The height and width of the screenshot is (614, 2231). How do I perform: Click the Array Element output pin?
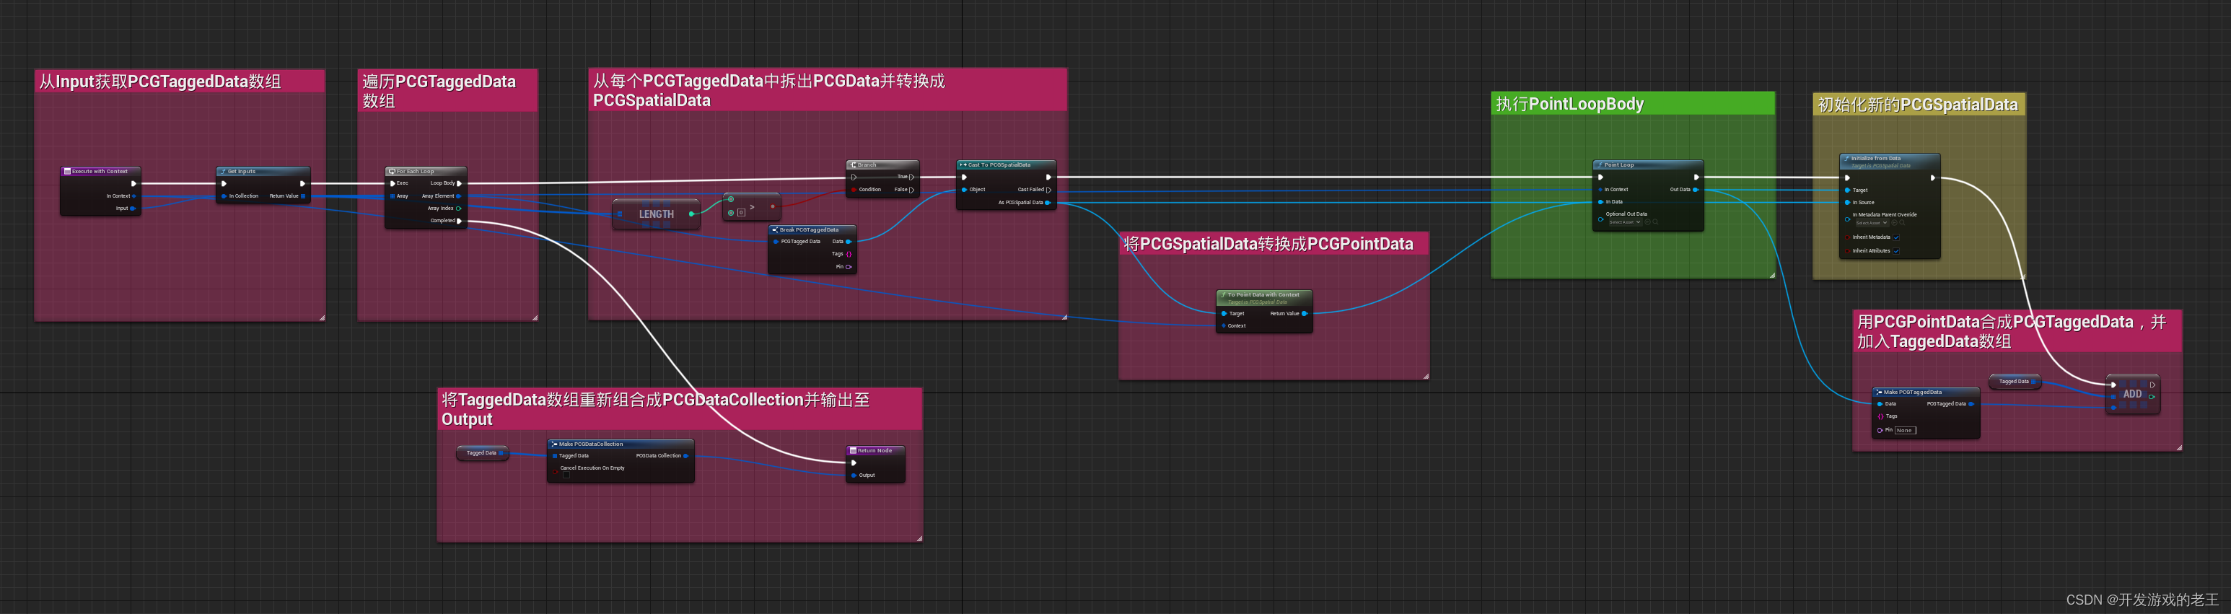pos(458,196)
